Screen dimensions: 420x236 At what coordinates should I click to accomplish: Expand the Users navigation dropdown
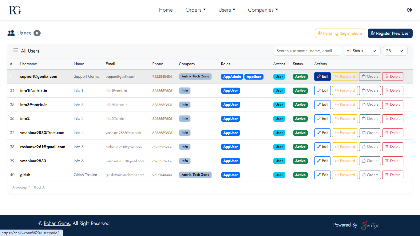click(x=227, y=10)
